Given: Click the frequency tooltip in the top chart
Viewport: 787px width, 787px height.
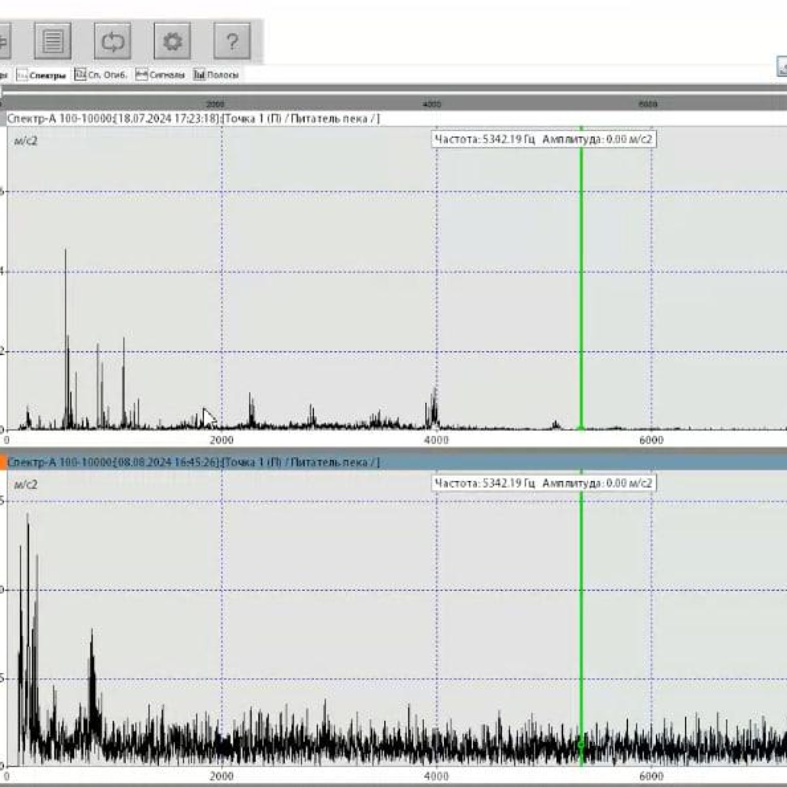Looking at the screenshot, I should pyautogui.click(x=543, y=139).
